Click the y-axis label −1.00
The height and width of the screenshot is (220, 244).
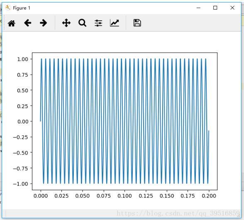click(x=20, y=184)
